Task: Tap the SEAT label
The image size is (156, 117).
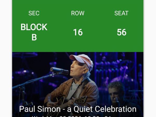Action: click(x=121, y=13)
